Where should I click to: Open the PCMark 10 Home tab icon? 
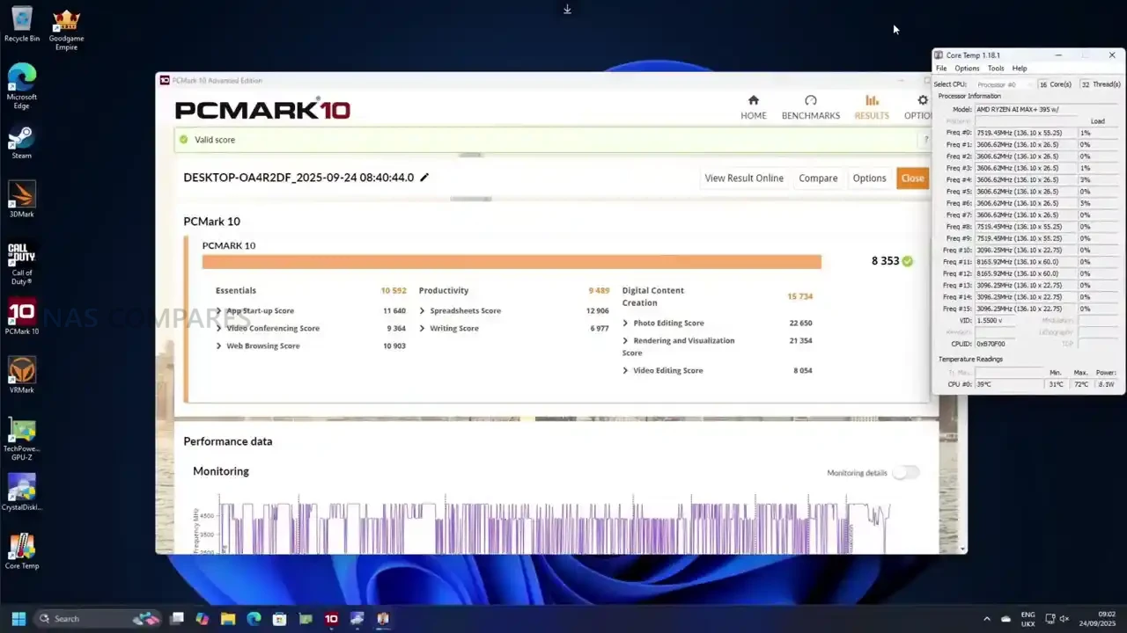pos(753,100)
